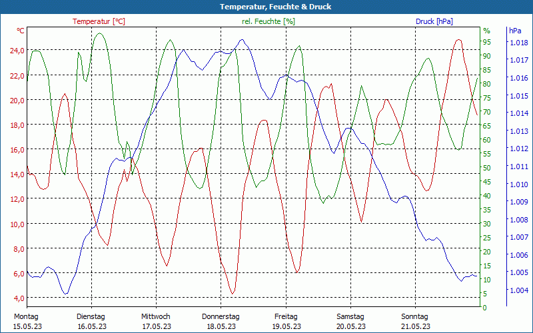Click the blue hPa unit label
Image resolution: width=533 pixels, height=333 pixels.
pyautogui.click(x=515, y=31)
